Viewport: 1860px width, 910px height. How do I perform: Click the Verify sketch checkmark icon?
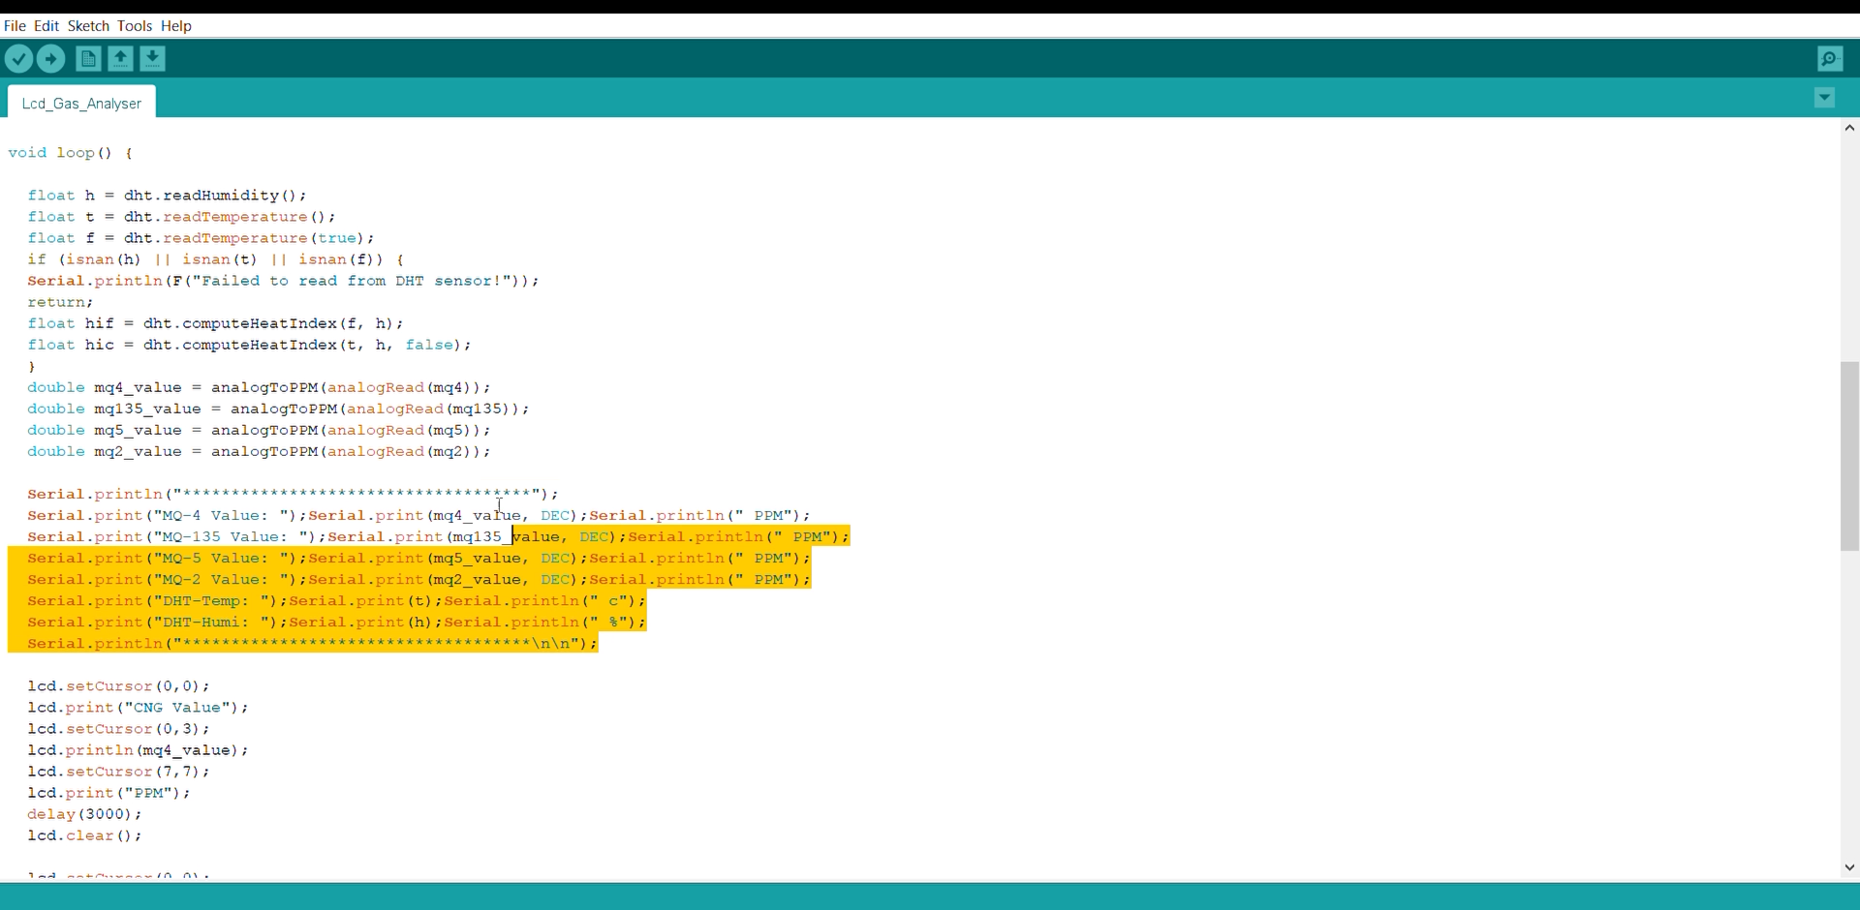(x=18, y=59)
